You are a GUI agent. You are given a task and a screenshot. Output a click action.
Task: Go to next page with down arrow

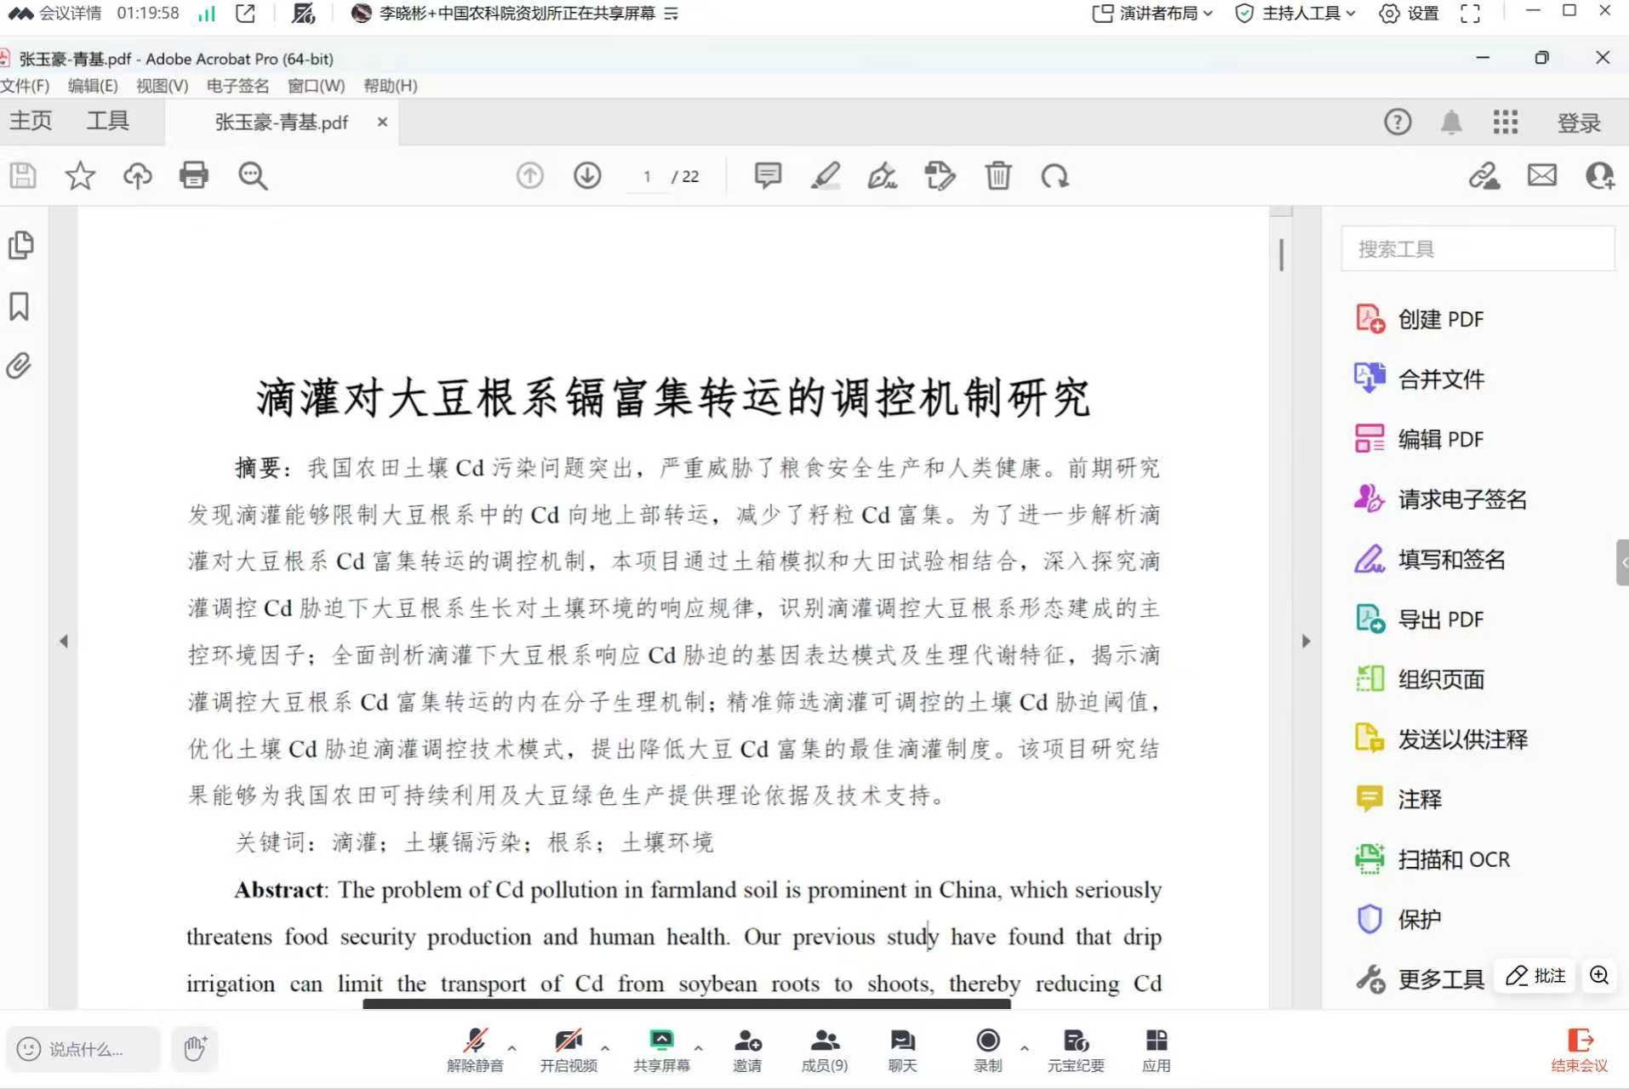pos(587,175)
